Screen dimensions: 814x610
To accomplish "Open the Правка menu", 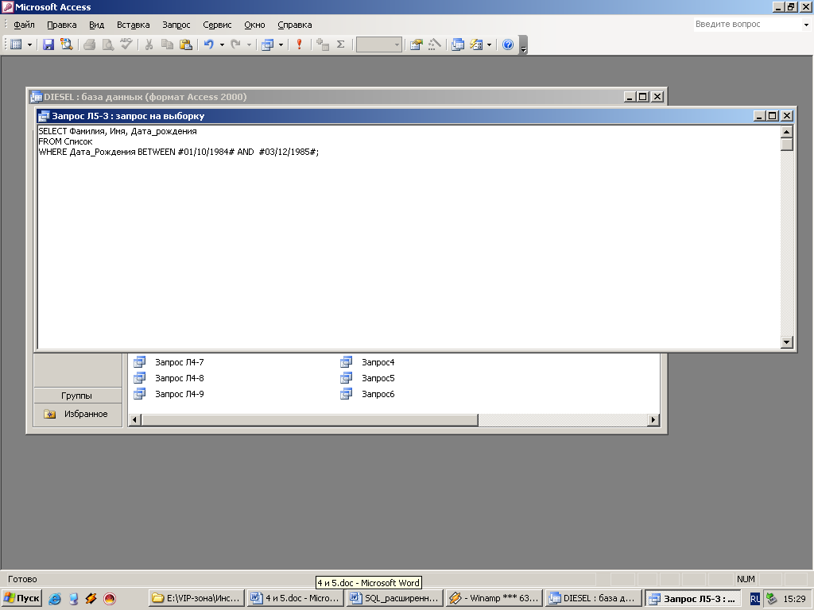I will coord(62,25).
